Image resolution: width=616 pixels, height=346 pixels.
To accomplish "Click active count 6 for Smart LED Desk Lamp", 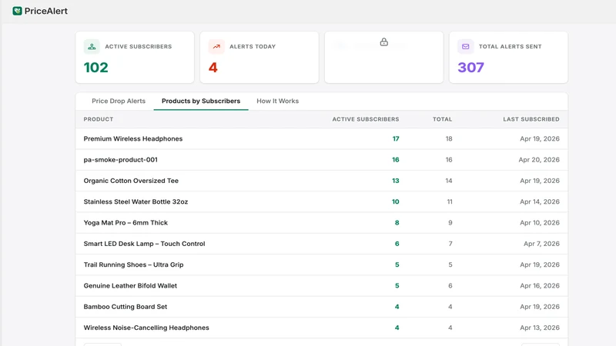I will coord(397,244).
